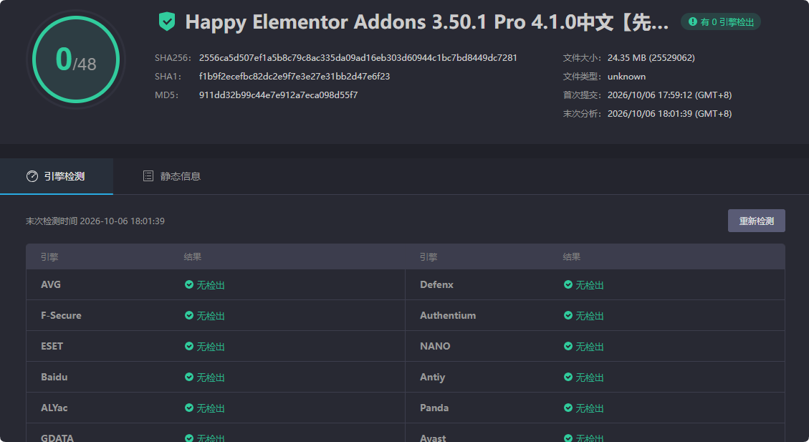809x442 pixels.
Task: Click the ALYac engine name
Action: (x=54, y=408)
